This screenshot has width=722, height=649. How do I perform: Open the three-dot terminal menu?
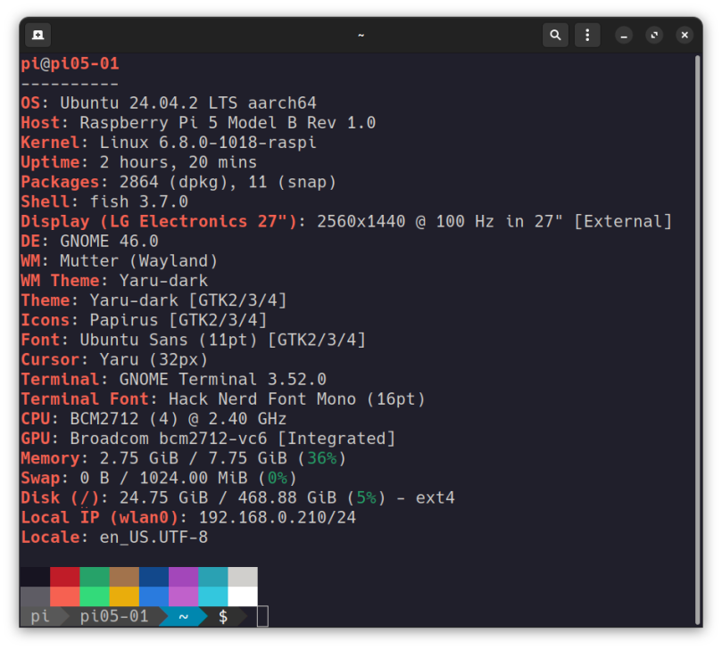tap(587, 35)
